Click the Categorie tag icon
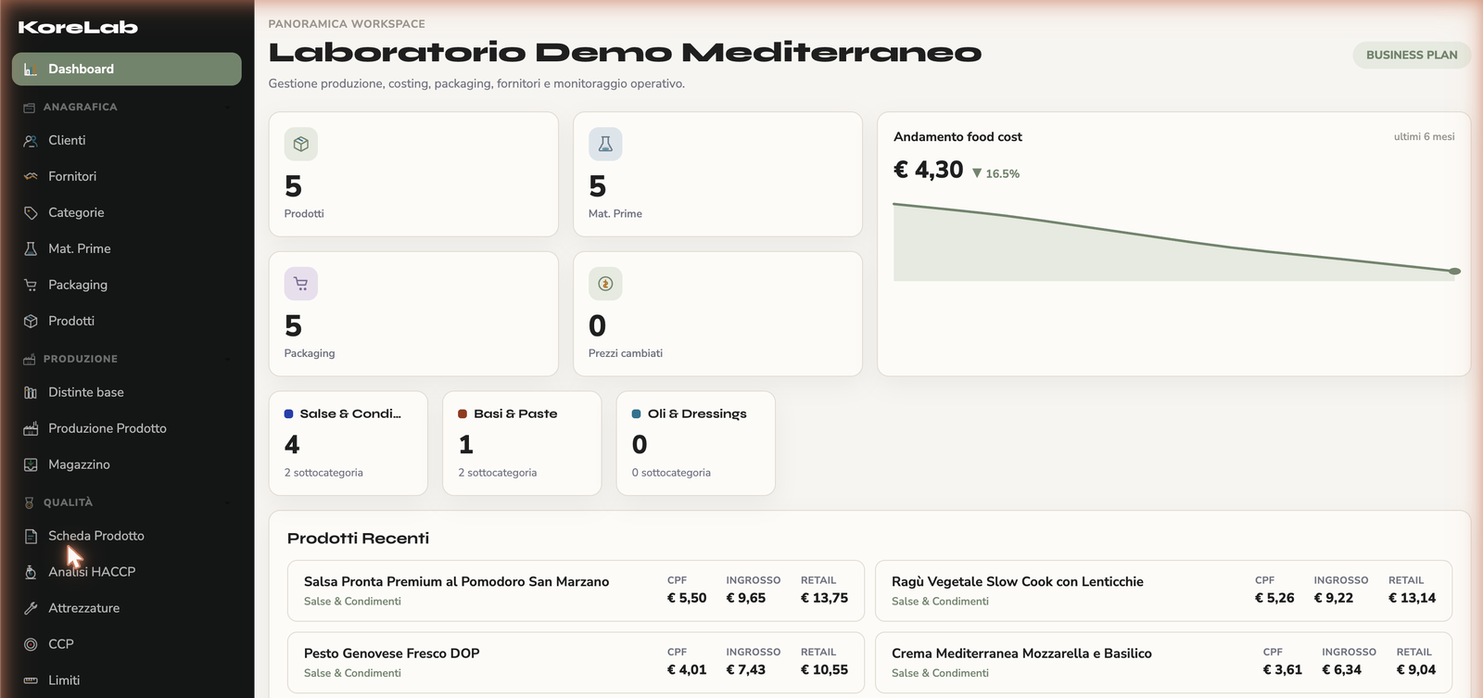This screenshot has width=1483, height=698. 31,212
